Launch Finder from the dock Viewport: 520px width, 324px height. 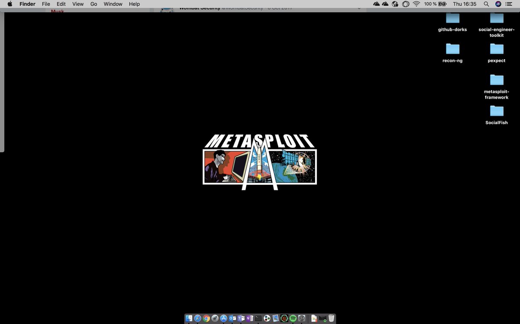coord(189,318)
